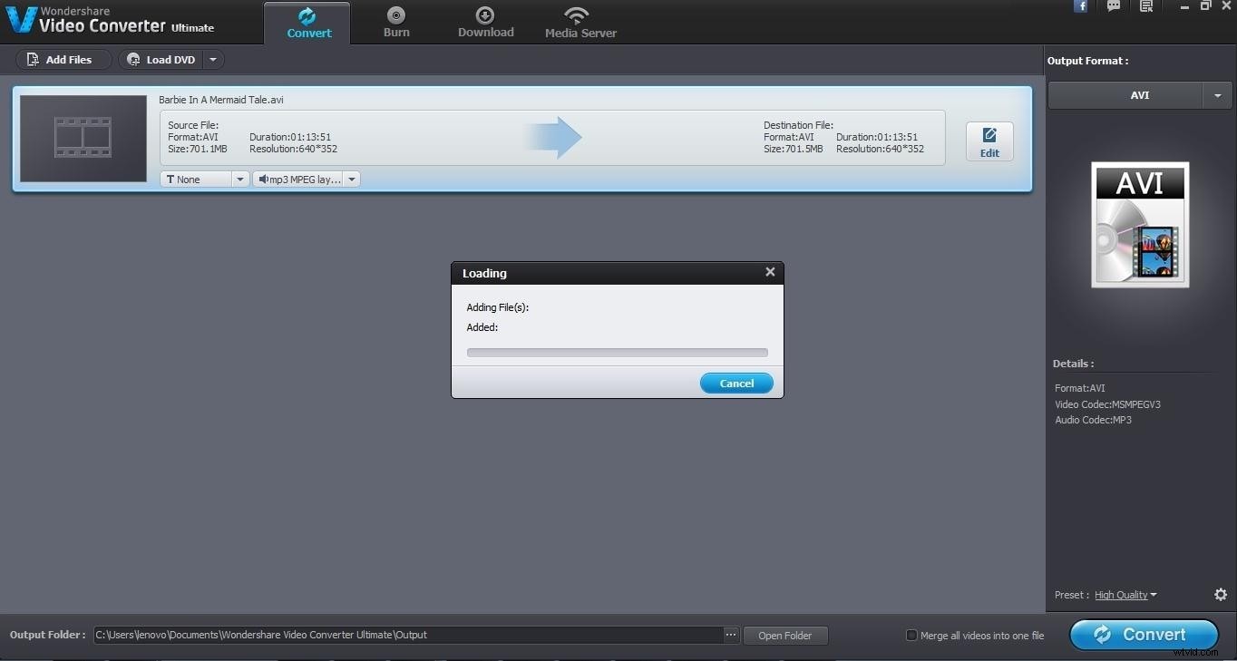Open the Edit tool for Barbie video
1237x661 pixels.
point(989,141)
